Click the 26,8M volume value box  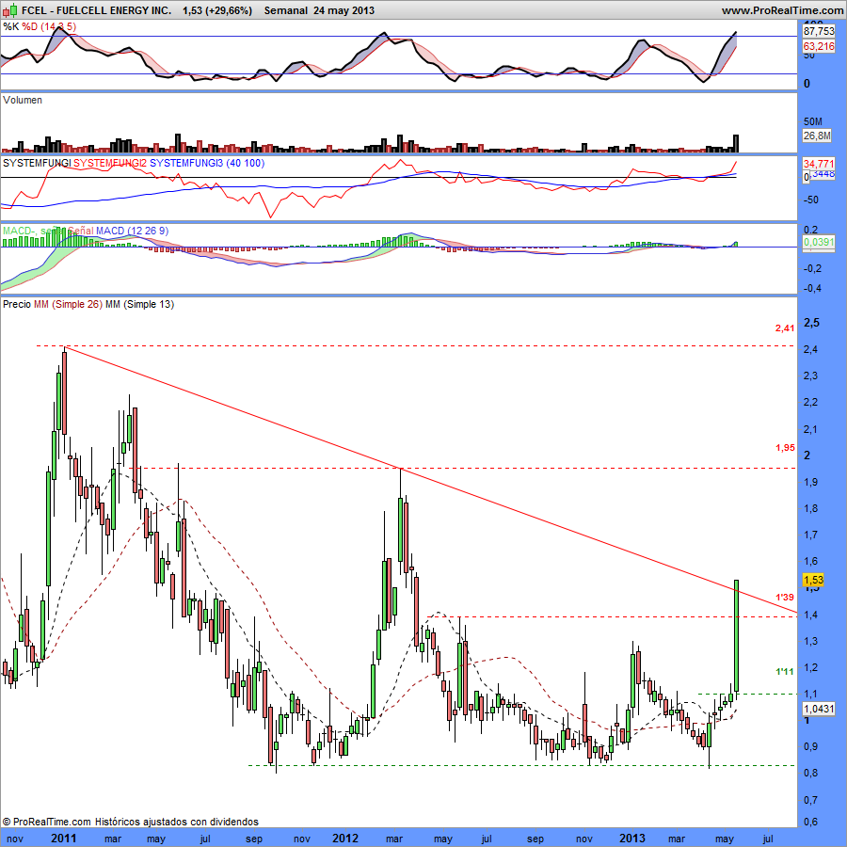coord(817,135)
